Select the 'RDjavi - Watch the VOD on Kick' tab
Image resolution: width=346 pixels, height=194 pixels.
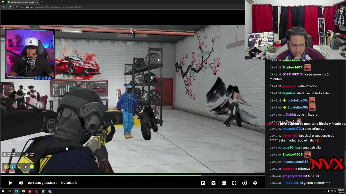22,2
